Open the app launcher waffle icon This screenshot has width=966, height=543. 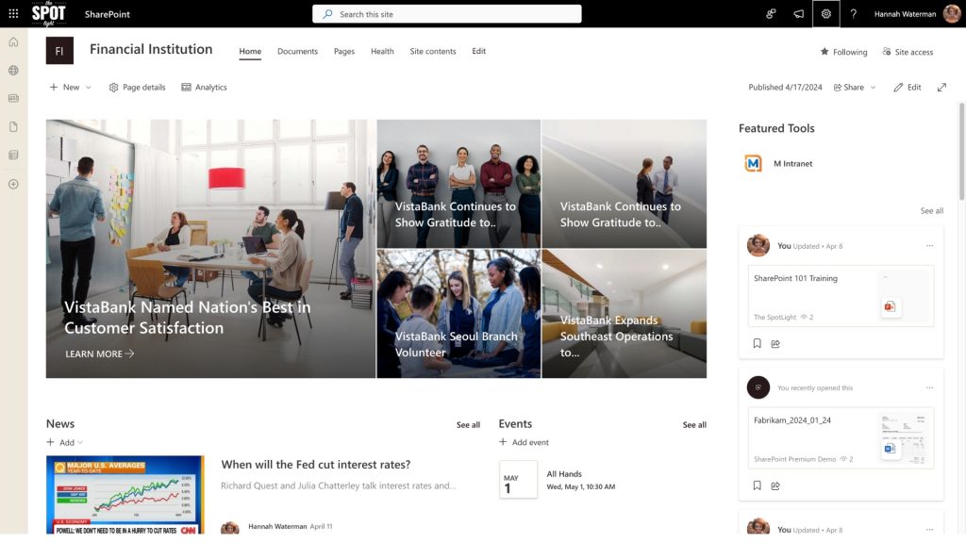(13, 14)
